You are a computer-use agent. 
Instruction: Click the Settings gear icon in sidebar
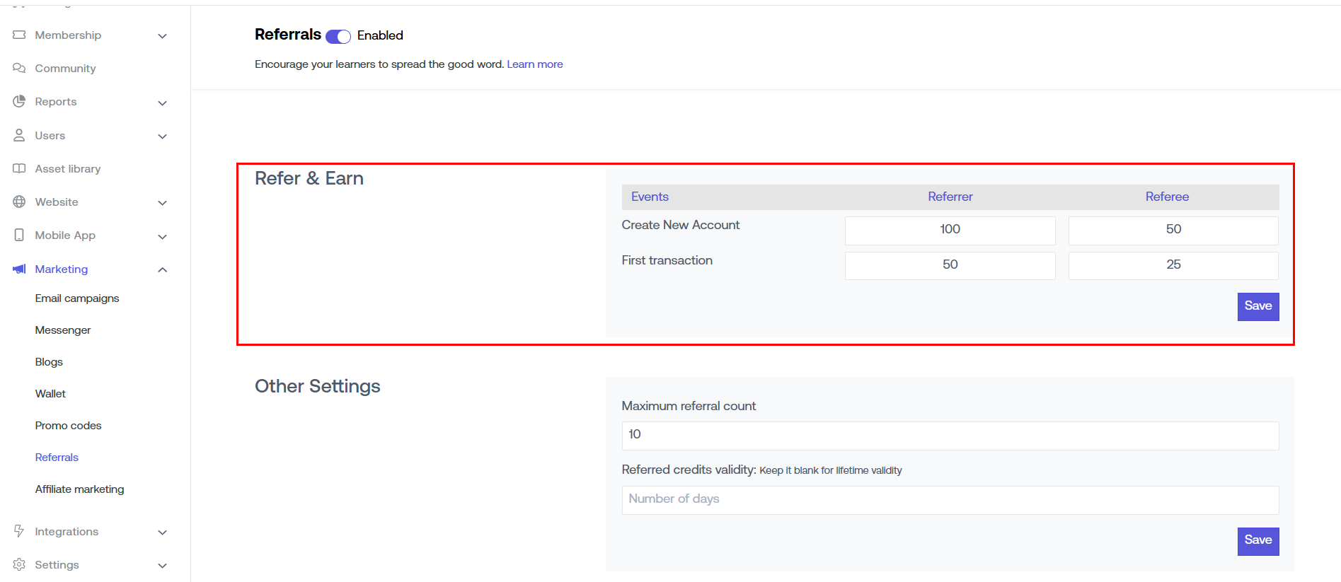[x=19, y=564]
